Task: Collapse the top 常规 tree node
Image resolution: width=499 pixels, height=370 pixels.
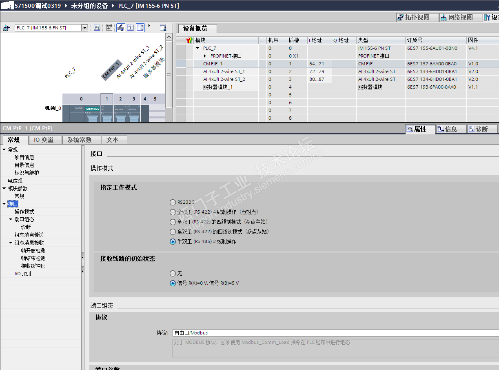Action: pos(4,149)
